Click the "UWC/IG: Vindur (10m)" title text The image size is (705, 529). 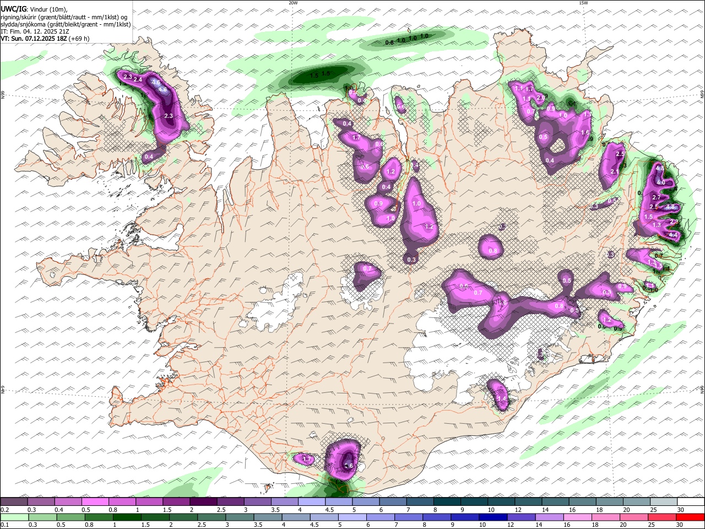click(x=34, y=9)
